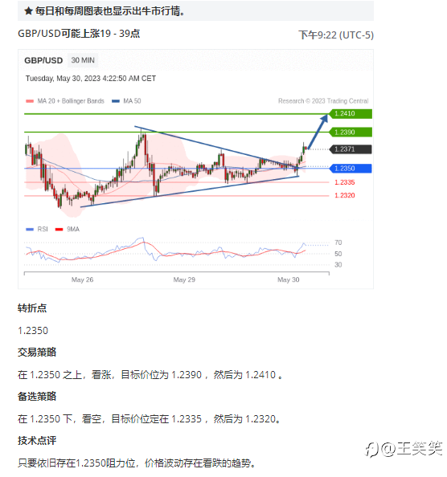Click the green 1.2390 price label
The image size is (447, 477).
(351, 132)
